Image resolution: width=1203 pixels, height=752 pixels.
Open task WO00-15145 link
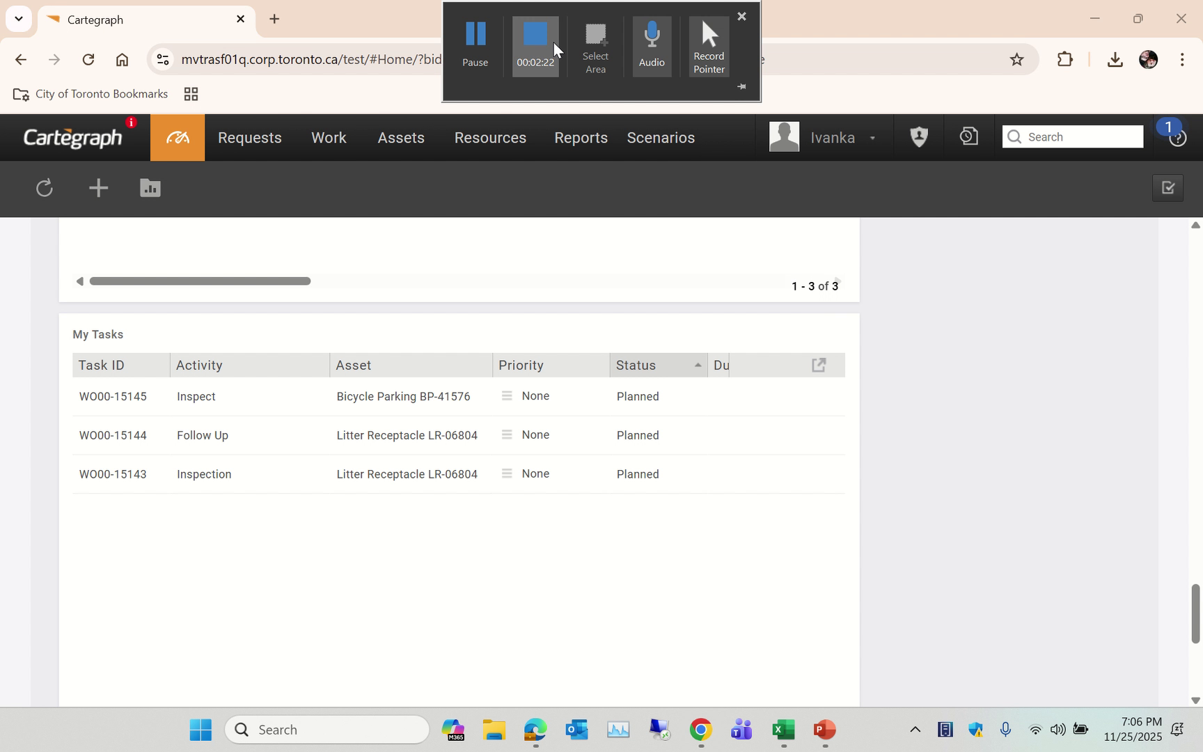pyautogui.click(x=113, y=396)
